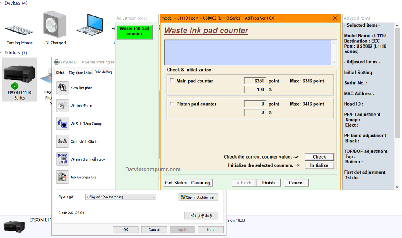This screenshot has height=238, width=402.
Task: Launch the Job Arranger Lite icon
Action: point(62,177)
